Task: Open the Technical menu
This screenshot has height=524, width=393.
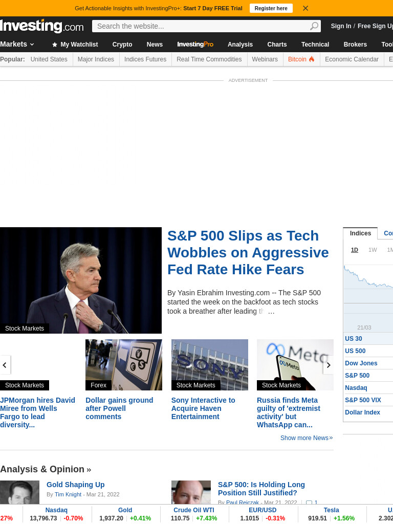Action: 315,45
